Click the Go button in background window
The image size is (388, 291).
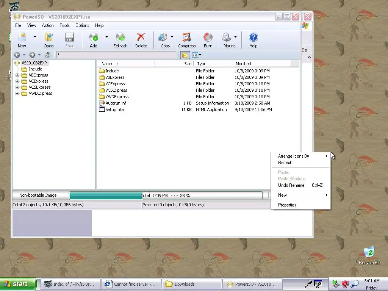pyautogui.click(x=304, y=50)
